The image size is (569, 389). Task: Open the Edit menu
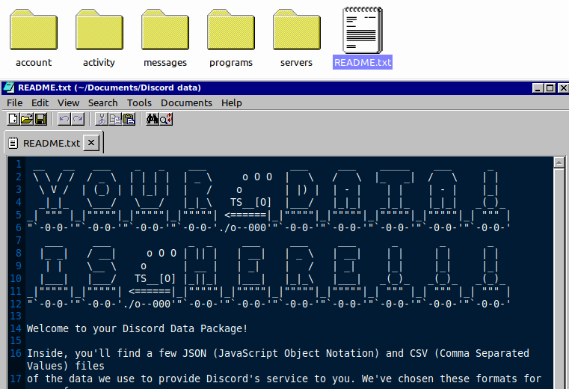(40, 103)
